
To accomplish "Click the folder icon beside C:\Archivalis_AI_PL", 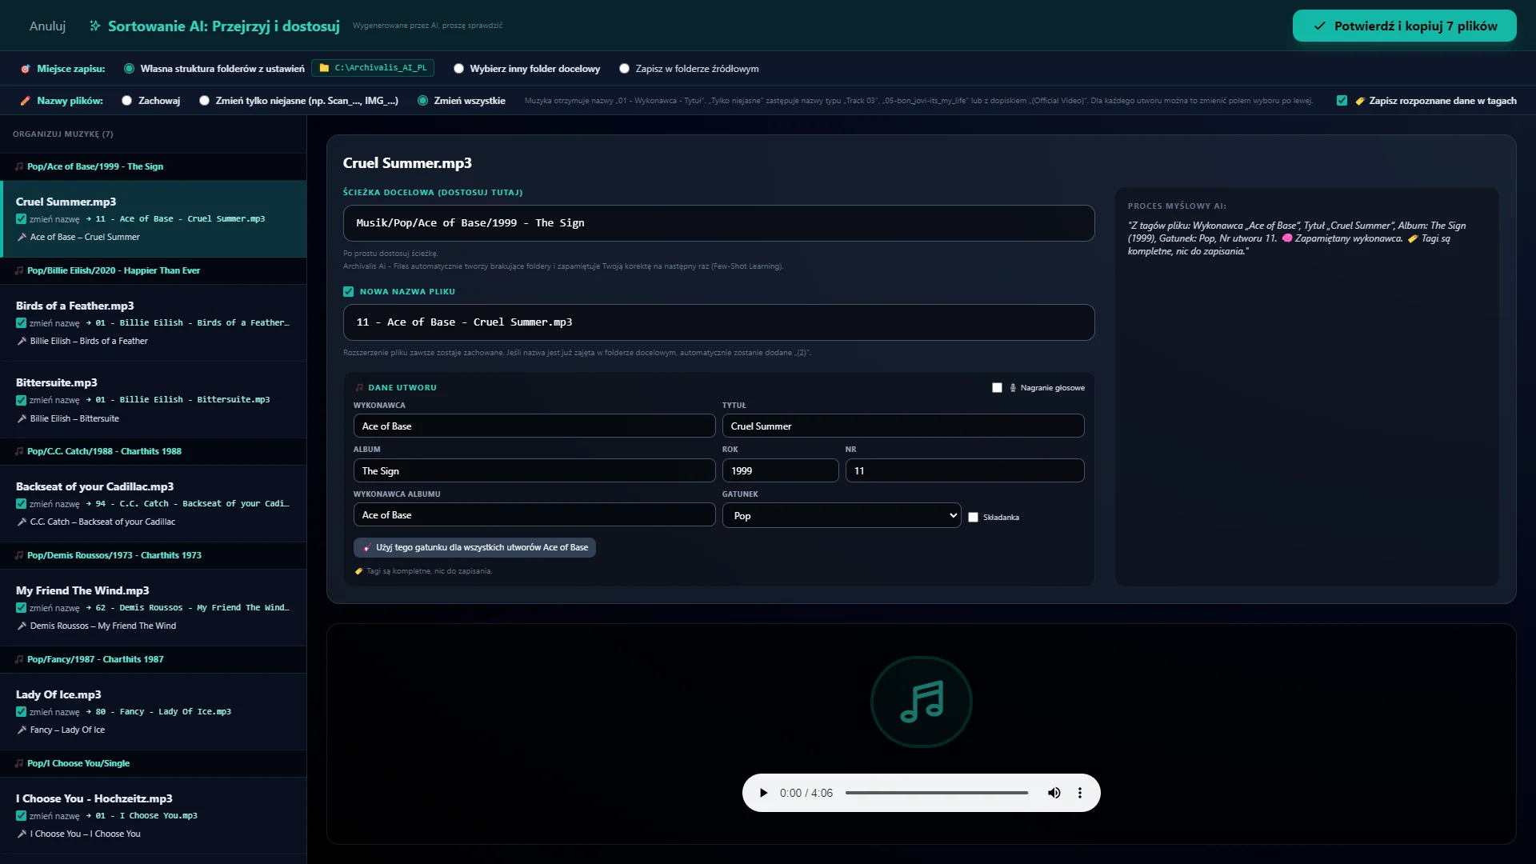I will pyautogui.click(x=324, y=68).
